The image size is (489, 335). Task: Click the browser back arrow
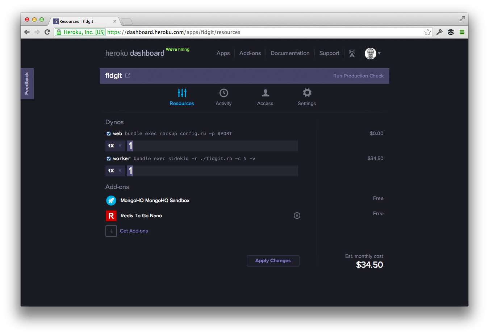pos(27,32)
